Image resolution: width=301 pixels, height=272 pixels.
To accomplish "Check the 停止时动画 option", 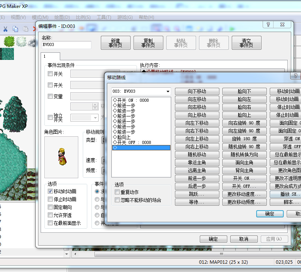I will 50,199.
